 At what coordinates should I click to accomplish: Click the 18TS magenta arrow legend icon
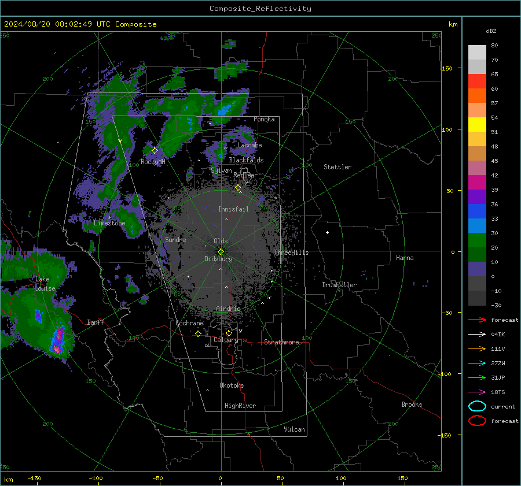click(477, 392)
